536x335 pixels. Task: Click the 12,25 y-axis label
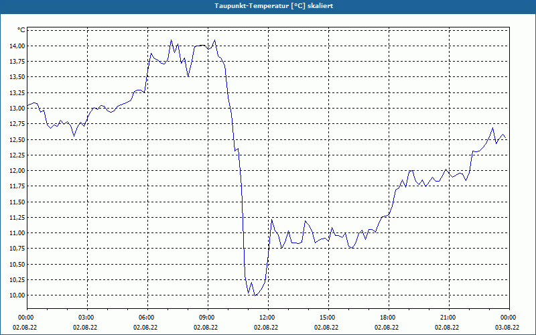pos(17,155)
